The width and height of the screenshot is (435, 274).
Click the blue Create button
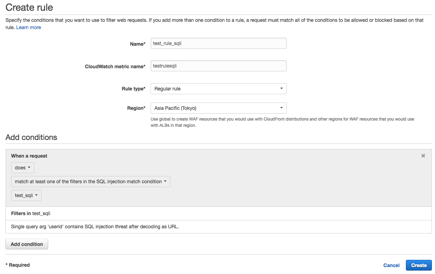[x=419, y=265]
